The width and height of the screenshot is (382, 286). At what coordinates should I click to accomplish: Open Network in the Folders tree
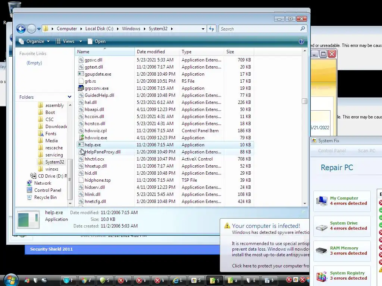tap(39, 183)
